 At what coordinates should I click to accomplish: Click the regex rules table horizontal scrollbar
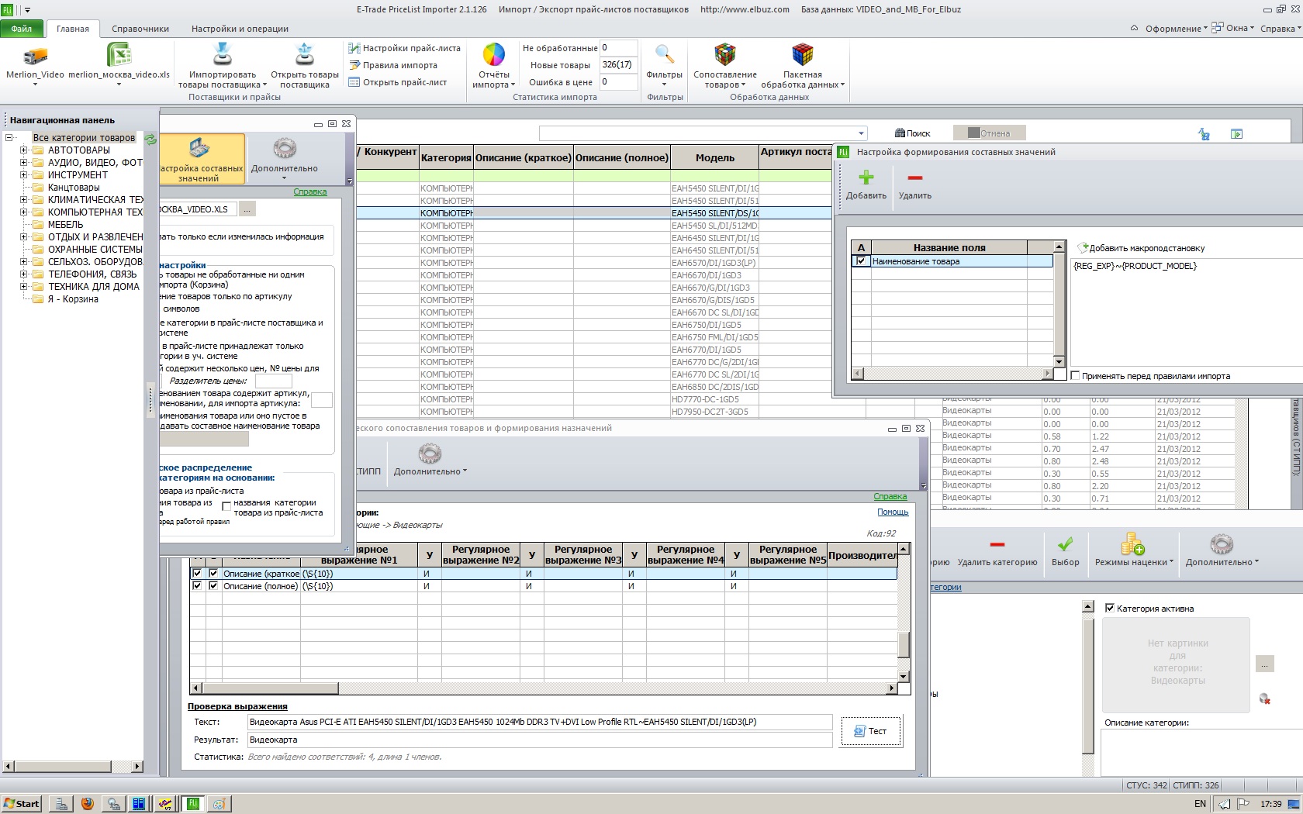[x=545, y=688]
